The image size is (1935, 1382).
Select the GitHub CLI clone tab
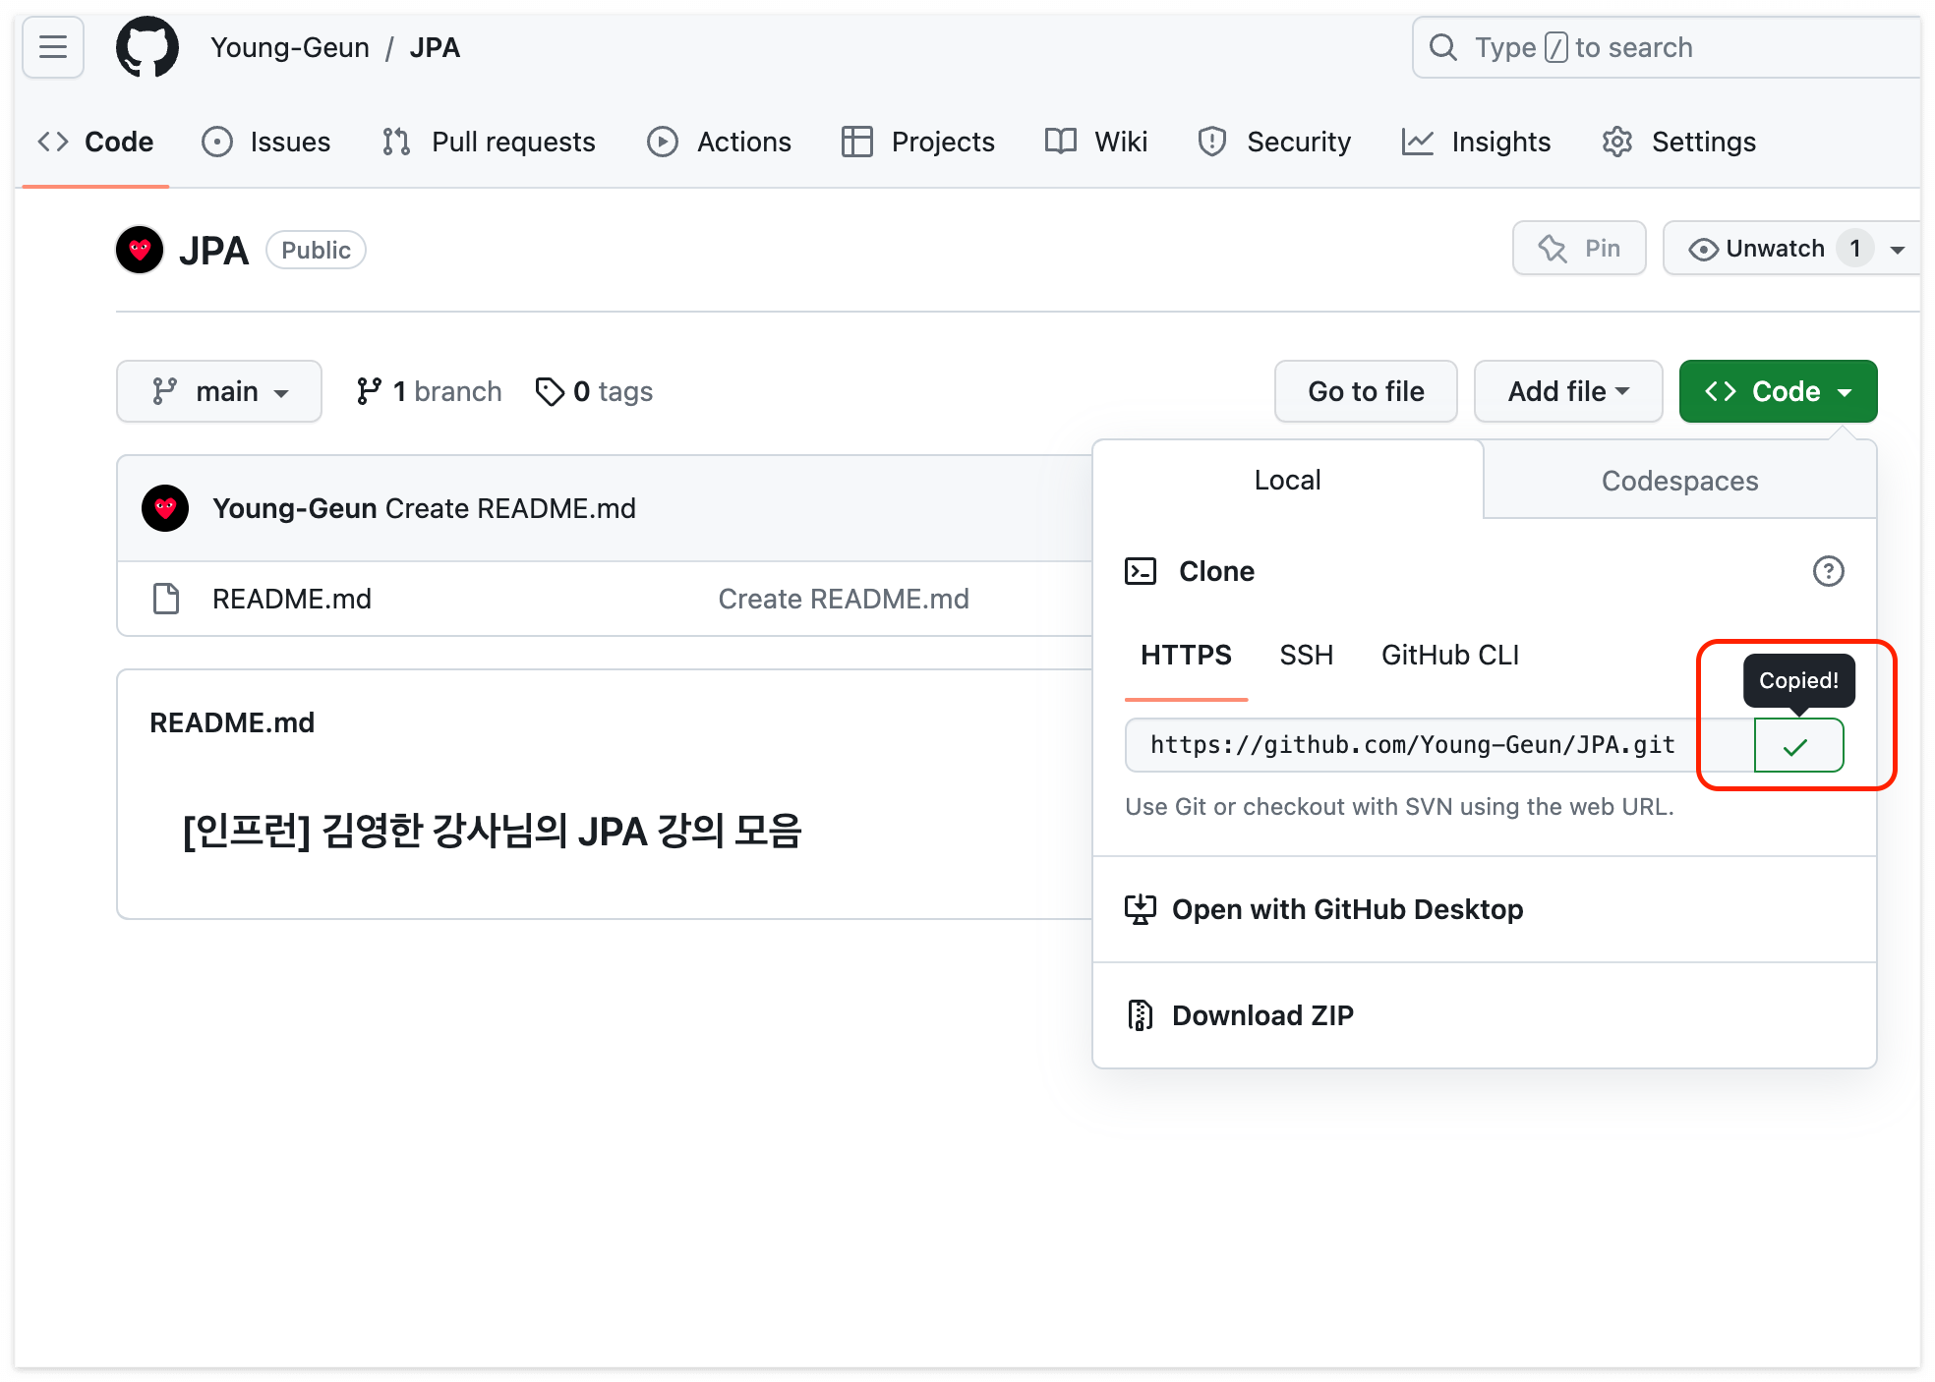coord(1449,656)
